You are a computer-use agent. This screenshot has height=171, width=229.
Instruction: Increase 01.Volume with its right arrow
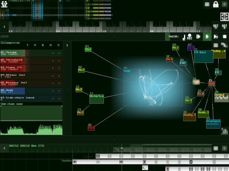(x=59, y=53)
